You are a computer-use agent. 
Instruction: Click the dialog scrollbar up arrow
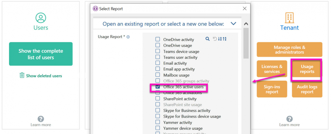pos(246,24)
